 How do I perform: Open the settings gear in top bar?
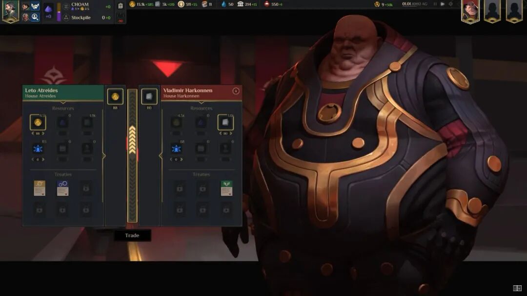pyautogui.click(x=451, y=4)
